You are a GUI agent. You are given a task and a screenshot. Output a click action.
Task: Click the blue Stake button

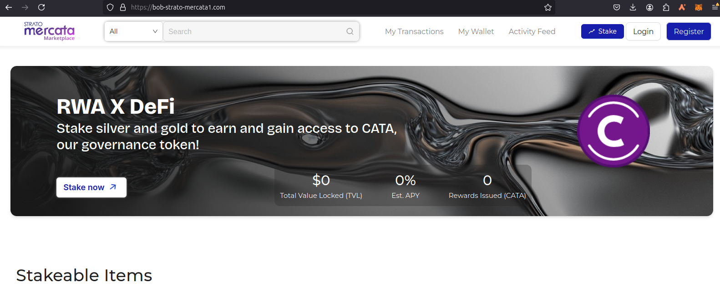tap(602, 31)
